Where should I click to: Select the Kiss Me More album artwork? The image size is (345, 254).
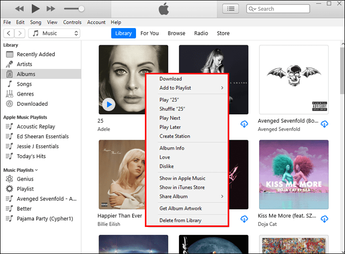point(294,174)
